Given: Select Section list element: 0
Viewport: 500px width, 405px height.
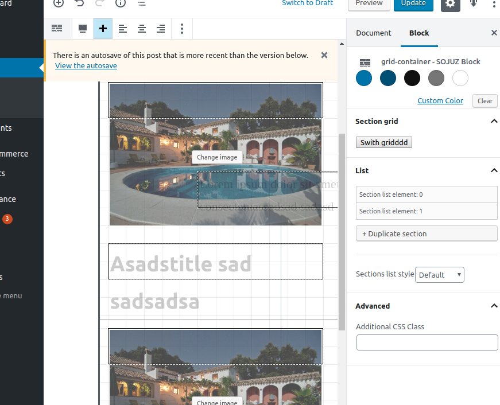Looking at the screenshot, I should [x=427, y=194].
